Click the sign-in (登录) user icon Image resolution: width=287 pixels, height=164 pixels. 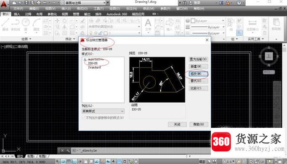coord(191,3)
